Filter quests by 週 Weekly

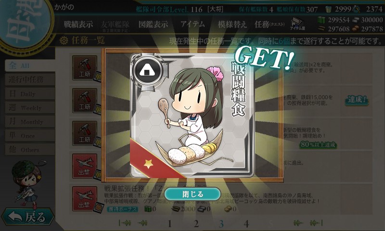[30, 107]
